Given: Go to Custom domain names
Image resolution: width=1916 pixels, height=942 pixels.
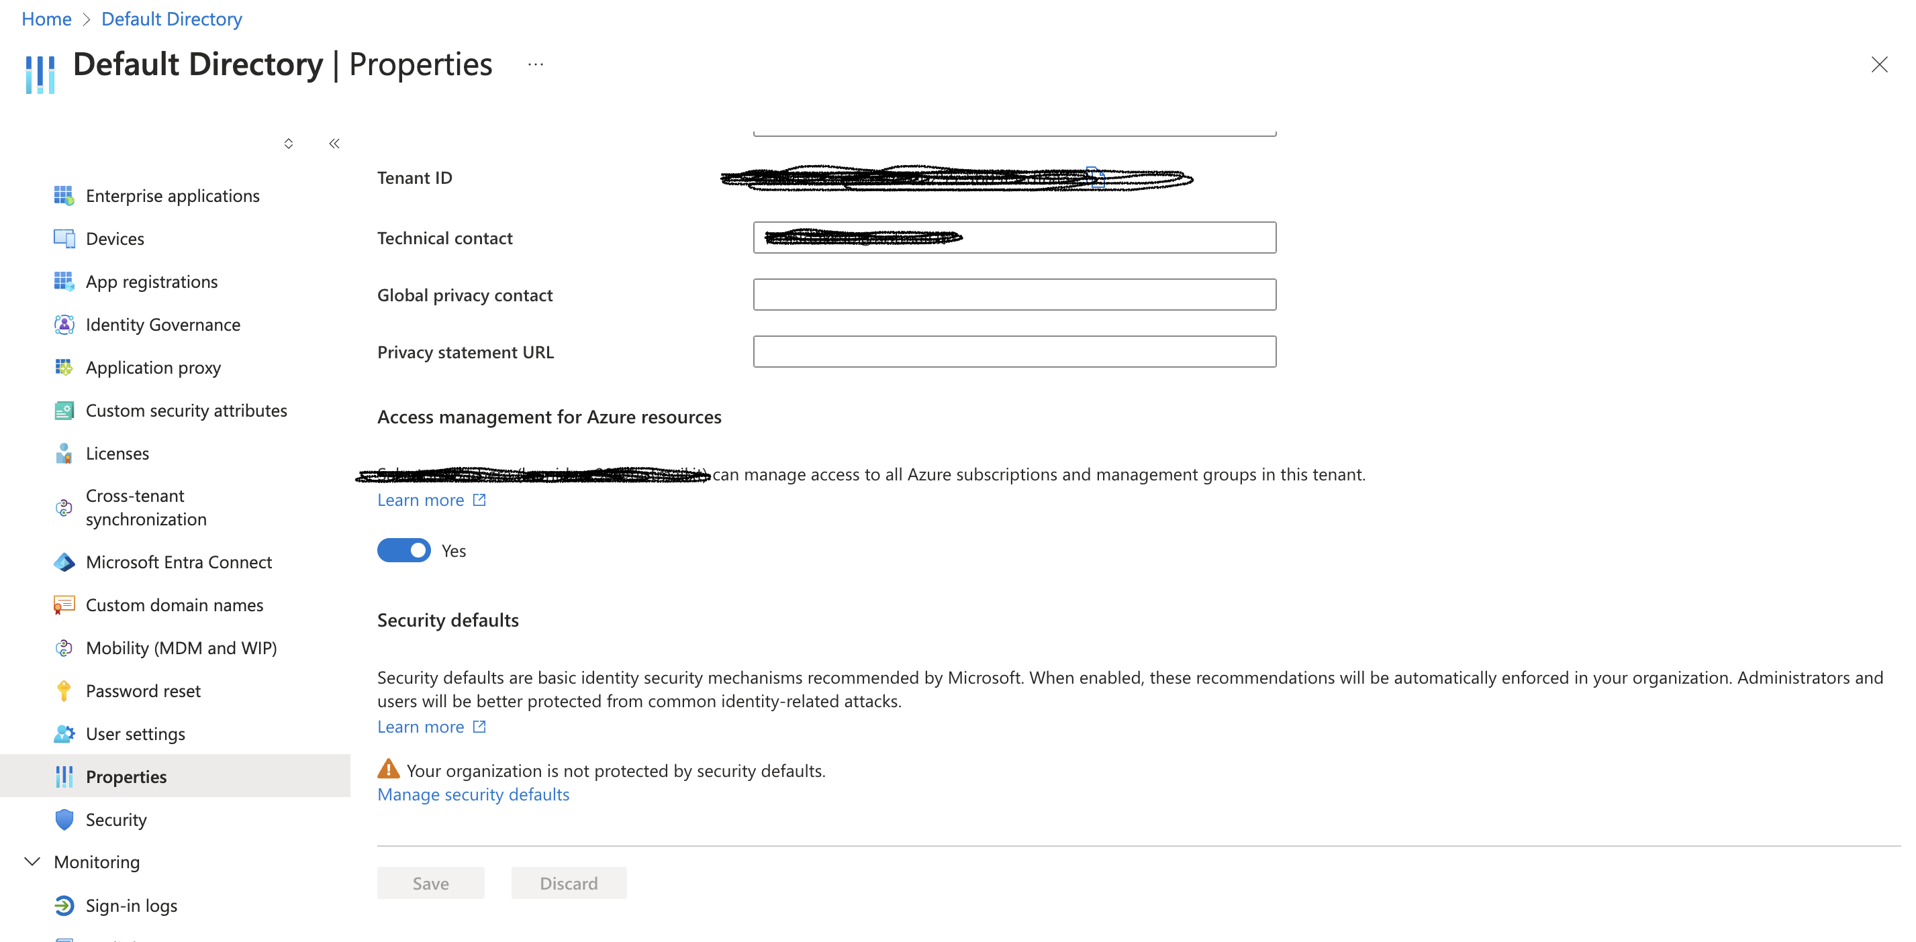Looking at the screenshot, I should click(175, 605).
